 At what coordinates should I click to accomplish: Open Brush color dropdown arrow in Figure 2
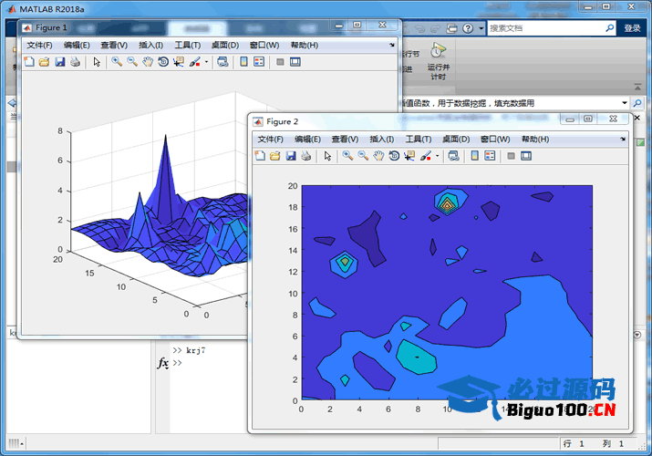pos(438,156)
